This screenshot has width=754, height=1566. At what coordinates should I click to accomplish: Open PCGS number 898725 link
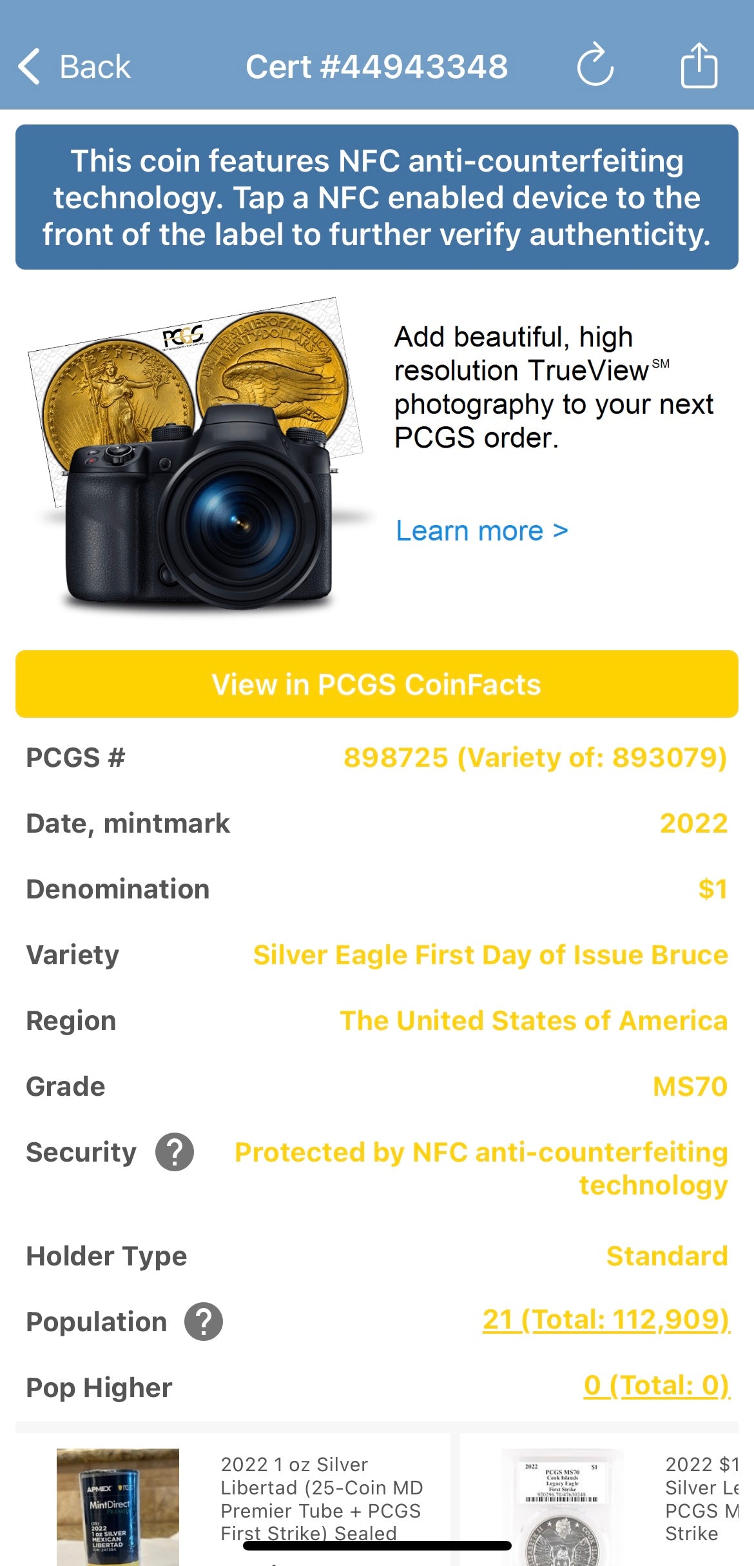[x=535, y=757]
